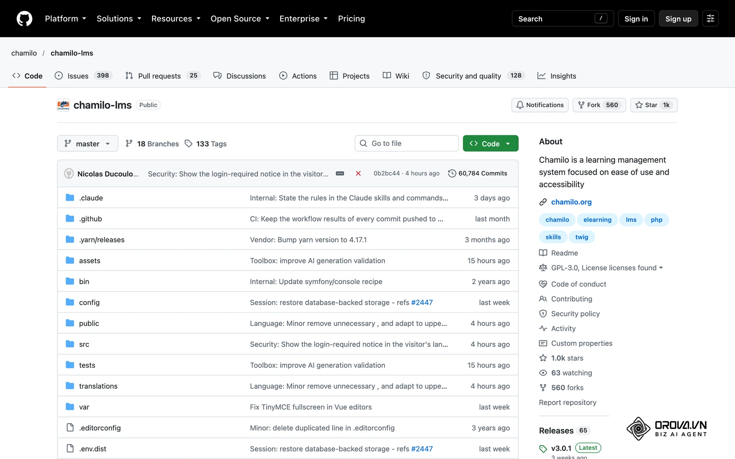
Task: Open the translations folder
Action: [98, 386]
